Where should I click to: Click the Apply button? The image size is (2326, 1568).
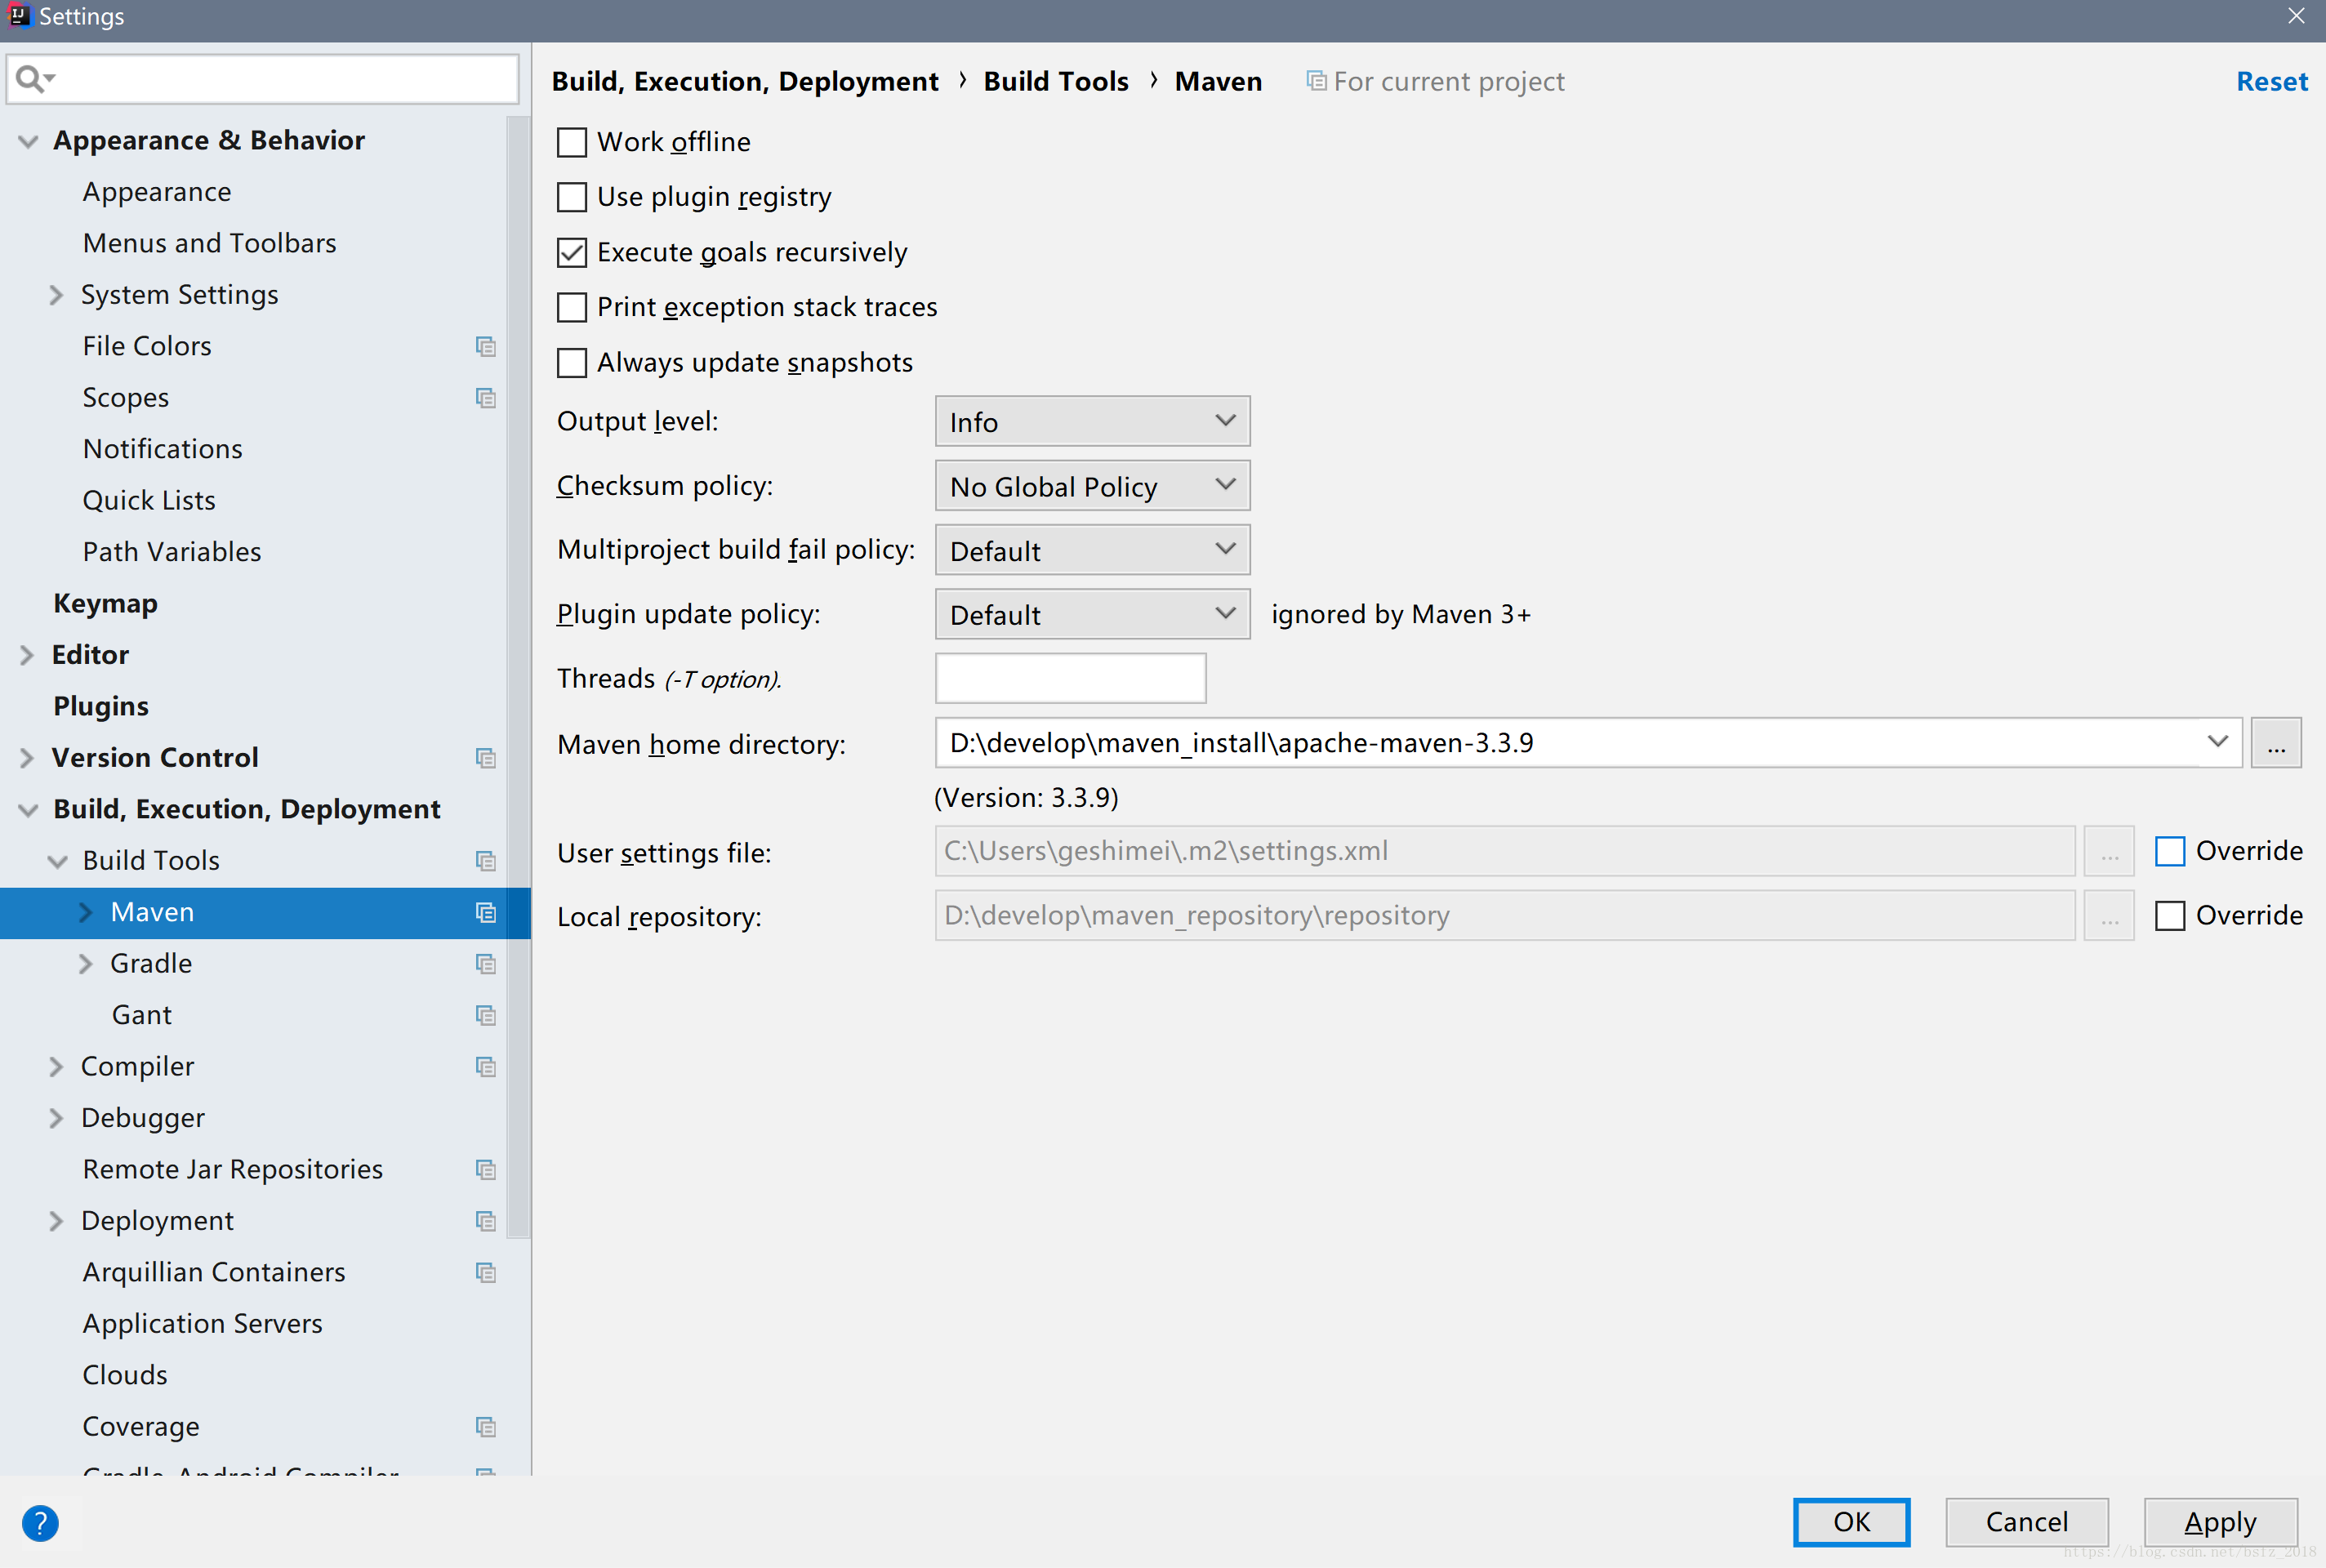click(2220, 1522)
